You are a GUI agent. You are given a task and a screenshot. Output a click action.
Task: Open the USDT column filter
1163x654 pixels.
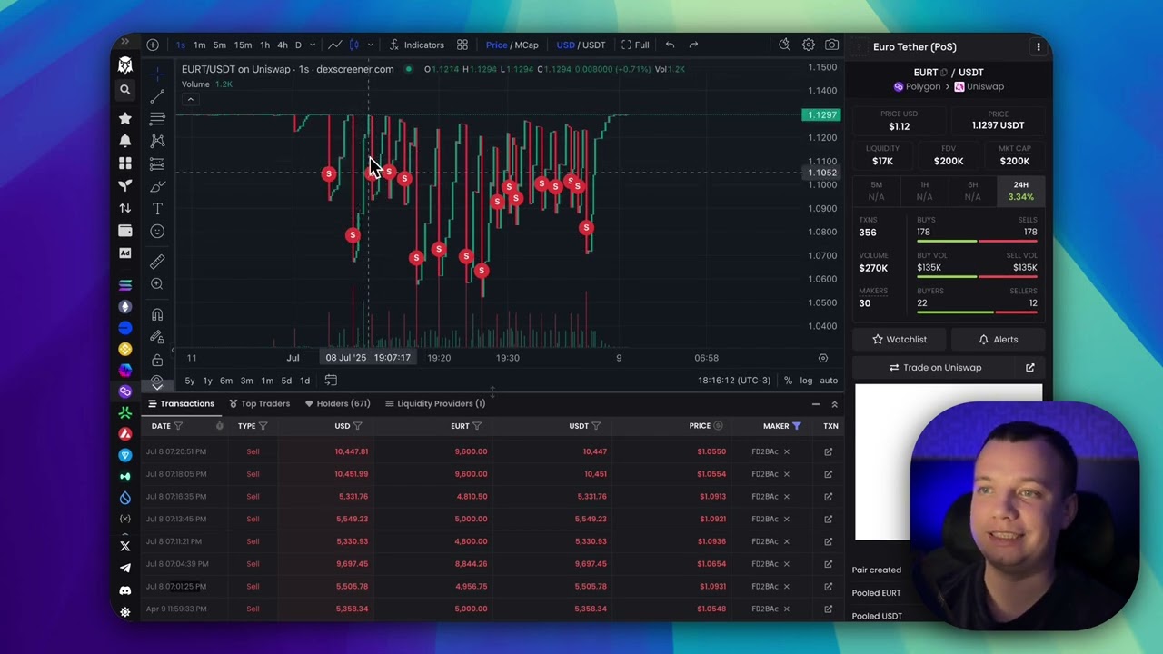point(596,426)
